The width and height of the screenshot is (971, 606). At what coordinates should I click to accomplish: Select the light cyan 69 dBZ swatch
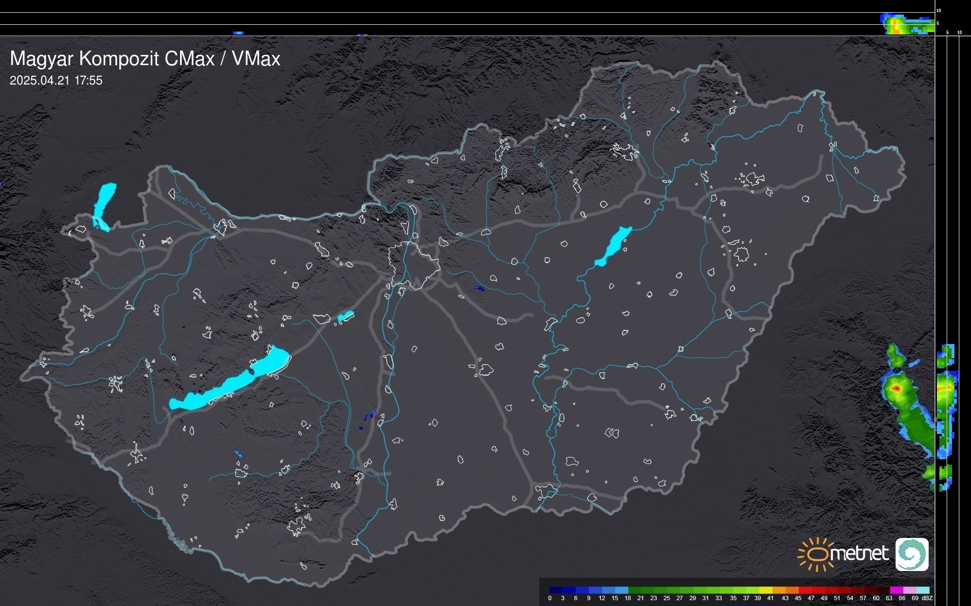point(922,590)
